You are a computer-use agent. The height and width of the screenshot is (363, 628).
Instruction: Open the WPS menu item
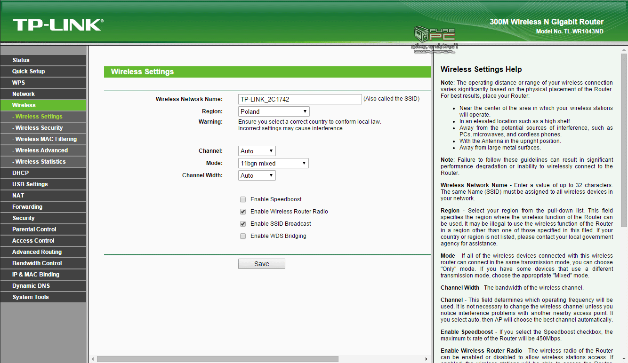coord(43,83)
